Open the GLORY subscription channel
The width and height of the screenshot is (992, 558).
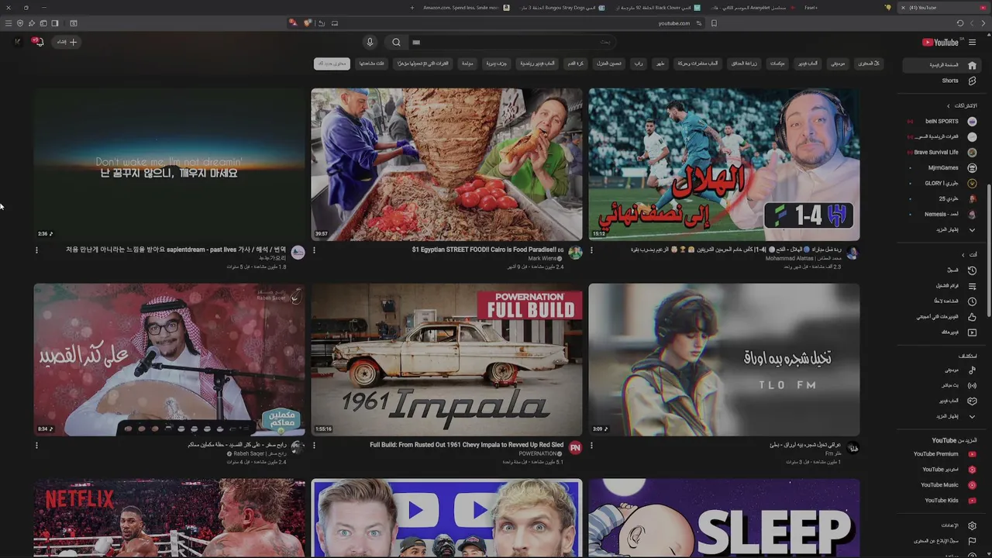[942, 184]
